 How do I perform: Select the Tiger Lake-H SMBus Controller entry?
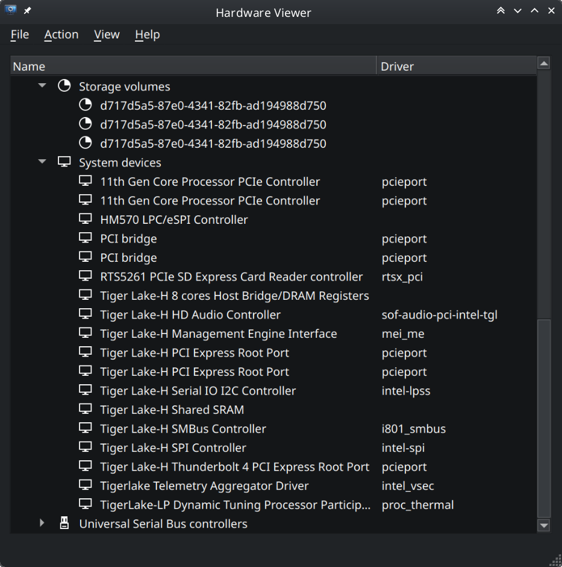(x=183, y=428)
